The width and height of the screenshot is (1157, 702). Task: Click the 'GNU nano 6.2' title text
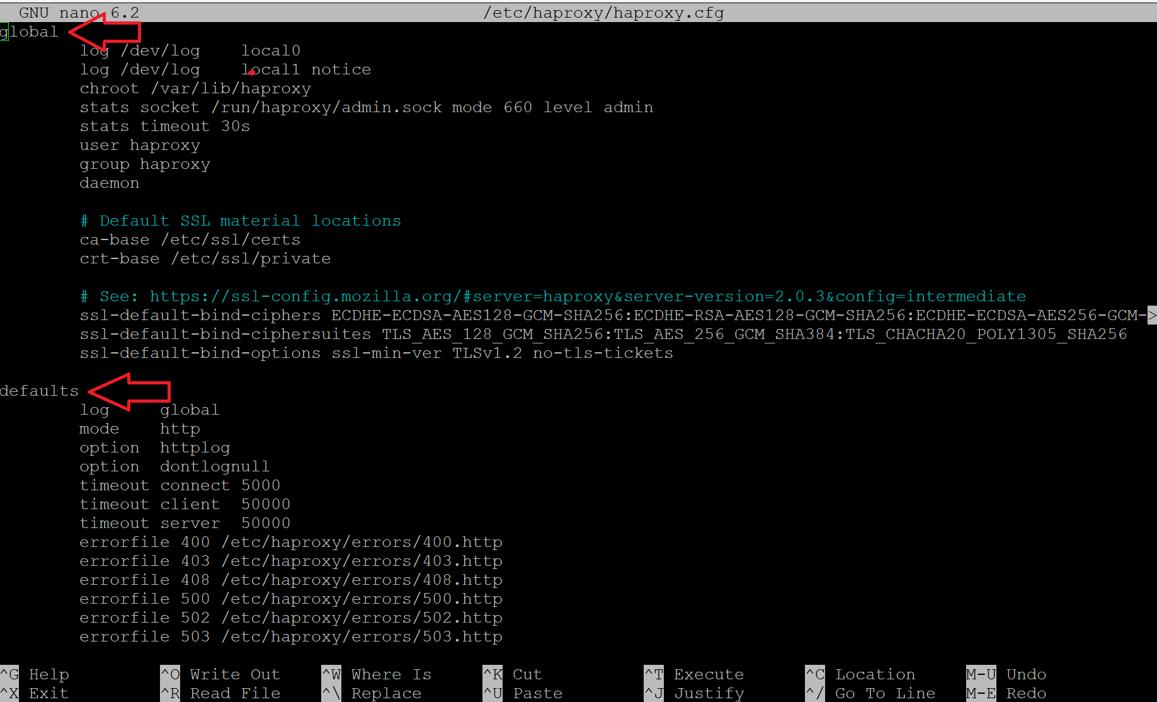(79, 13)
